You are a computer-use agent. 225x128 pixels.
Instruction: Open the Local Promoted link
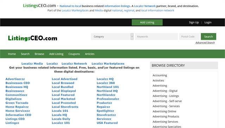64,103
